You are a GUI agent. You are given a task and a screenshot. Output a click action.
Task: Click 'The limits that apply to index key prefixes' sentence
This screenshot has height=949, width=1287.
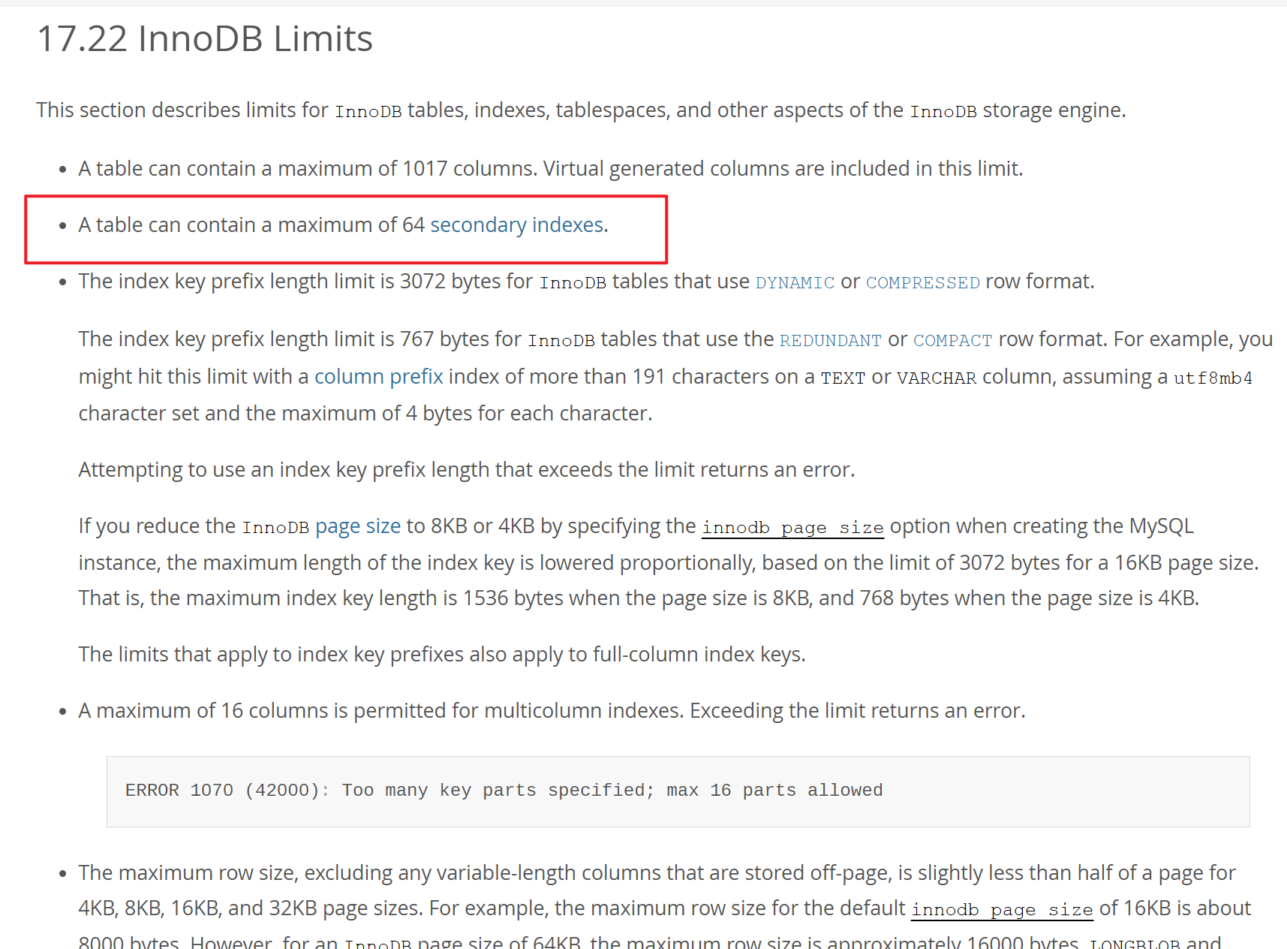pyautogui.click(x=442, y=655)
